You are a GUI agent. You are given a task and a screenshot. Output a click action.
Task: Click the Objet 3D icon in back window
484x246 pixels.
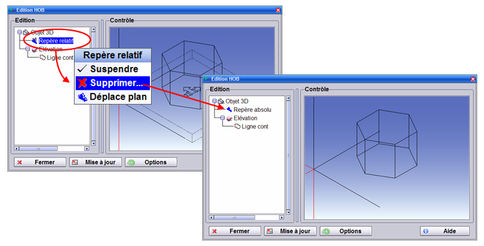click(26, 32)
